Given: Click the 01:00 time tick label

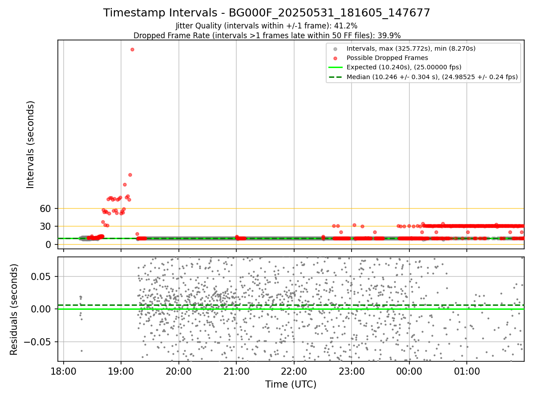Looking at the screenshot, I should [467, 370].
